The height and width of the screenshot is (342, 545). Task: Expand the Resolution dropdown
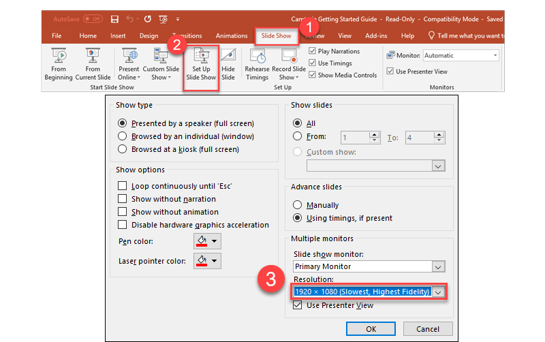pyautogui.click(x=438, y=292)
